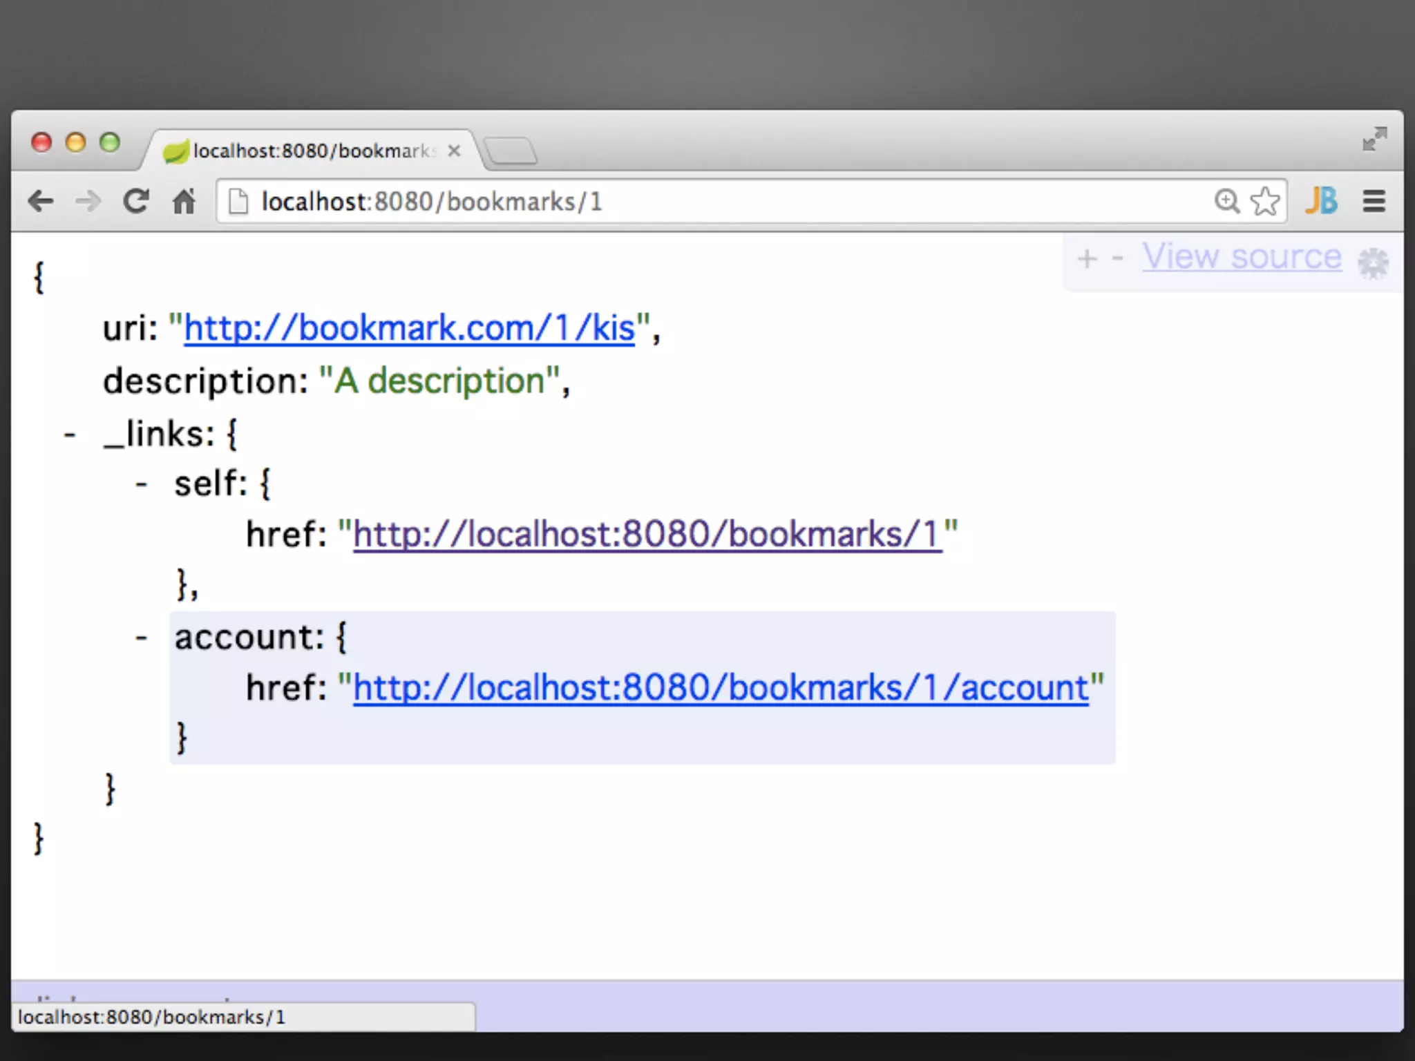Image resolution: width=1415 pixels, height=1061 pixels.
Task: Collapse all JSON nodes with minus
Action: coord(1117,259)
